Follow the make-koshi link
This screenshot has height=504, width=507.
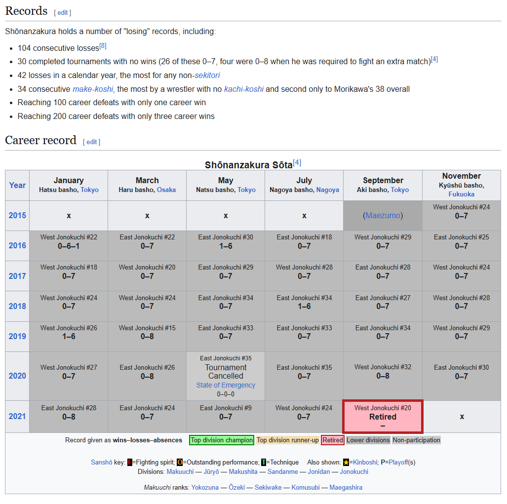point(93,89)
